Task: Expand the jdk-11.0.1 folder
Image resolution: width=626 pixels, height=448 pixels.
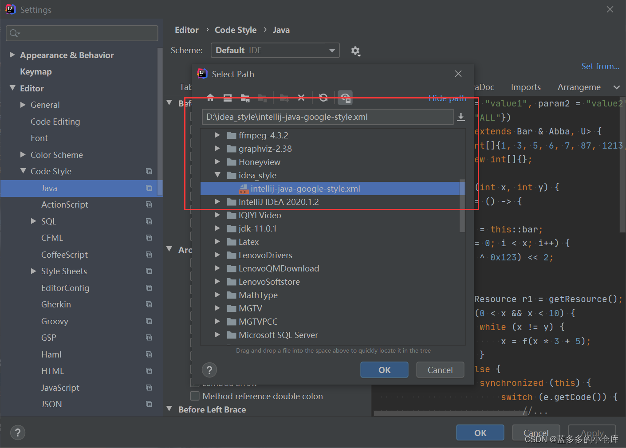Action: [x=217, y=228]
